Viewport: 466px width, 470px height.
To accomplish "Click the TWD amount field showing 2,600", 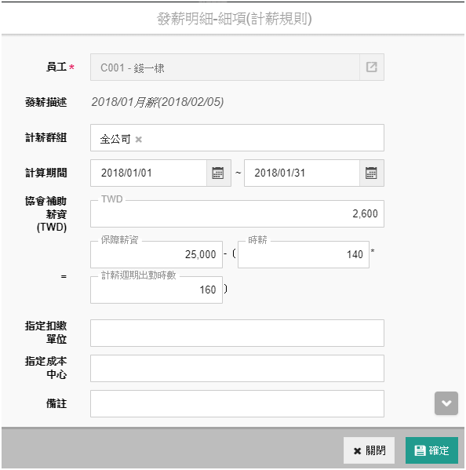I will click(237, 213).
